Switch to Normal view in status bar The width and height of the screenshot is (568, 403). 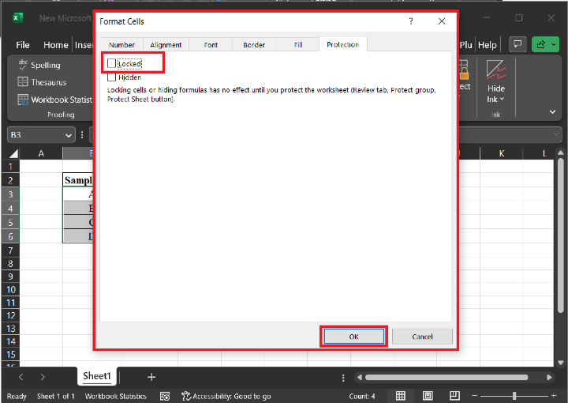click(x=401, y=396)
